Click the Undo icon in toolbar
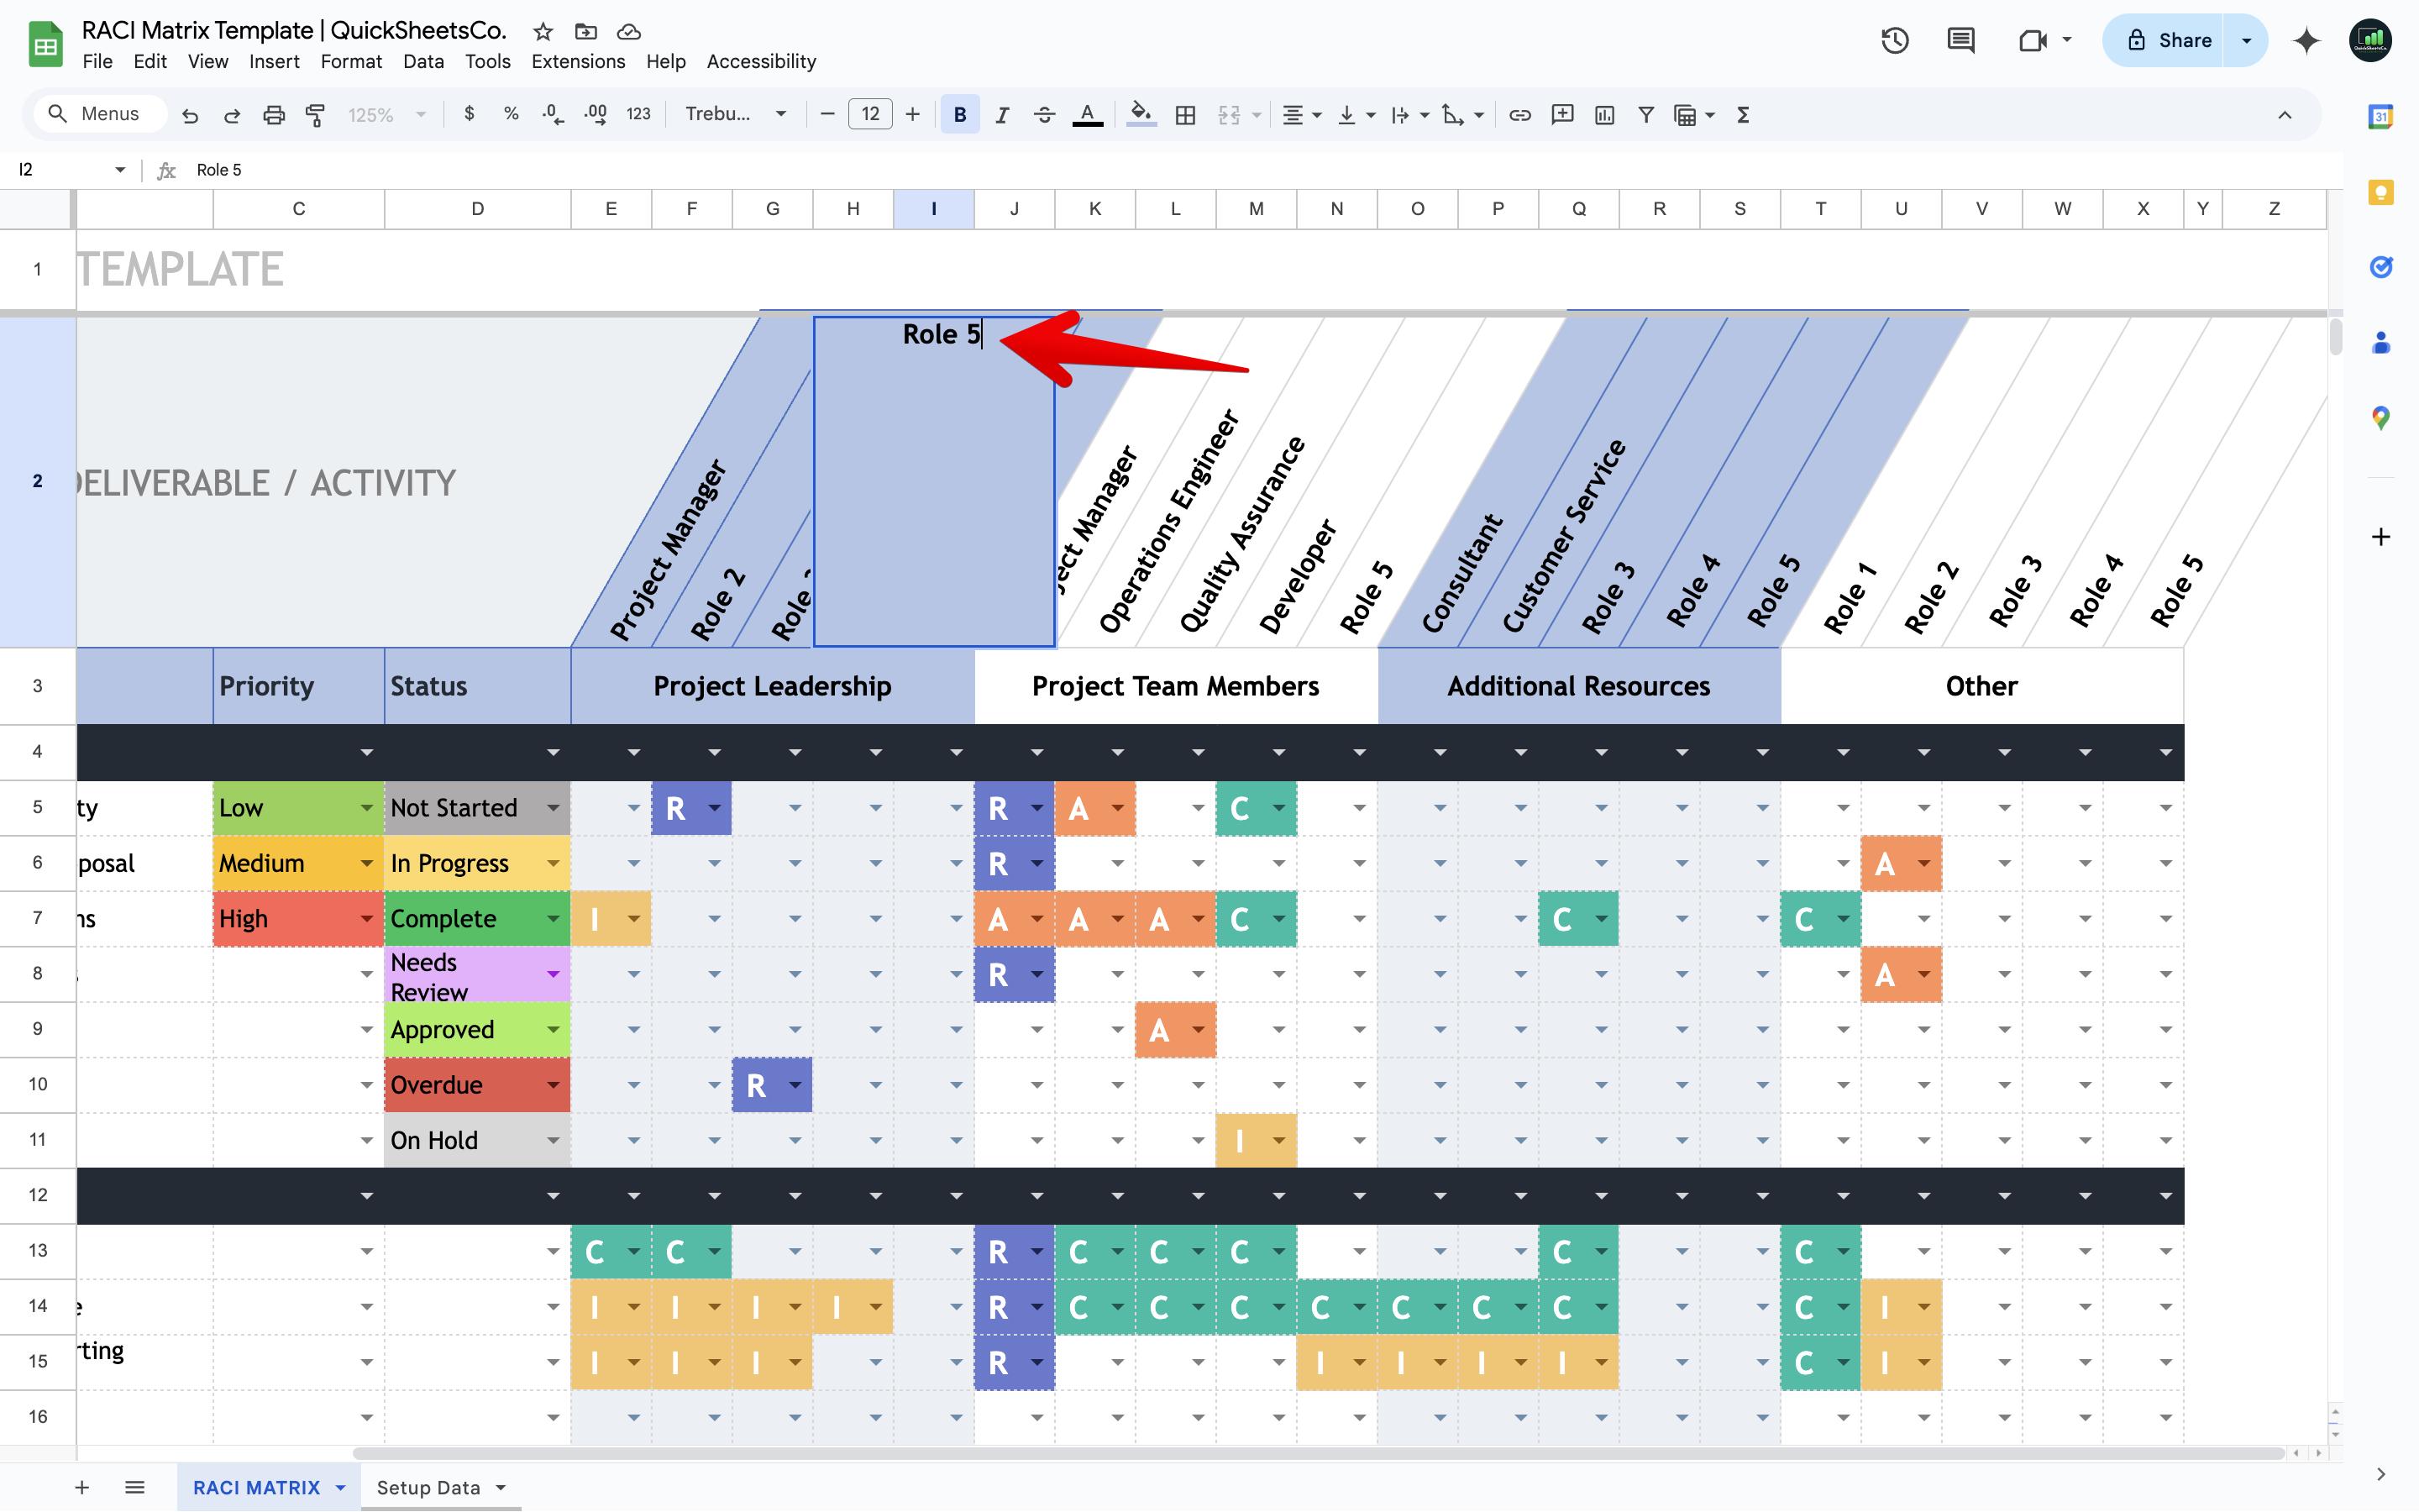 [x=190, y=114]
